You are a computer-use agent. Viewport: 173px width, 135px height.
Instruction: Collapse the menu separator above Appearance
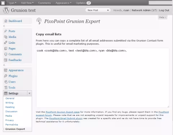tap(17, 65)
